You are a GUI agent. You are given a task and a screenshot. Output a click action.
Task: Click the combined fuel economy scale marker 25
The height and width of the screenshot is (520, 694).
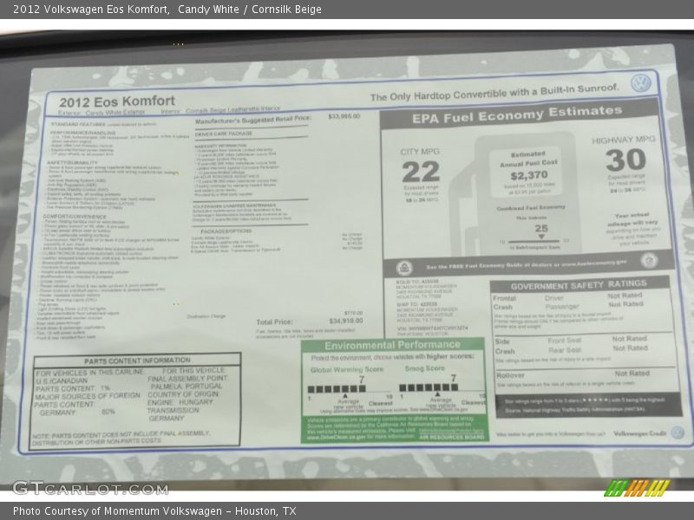[541, 232]
